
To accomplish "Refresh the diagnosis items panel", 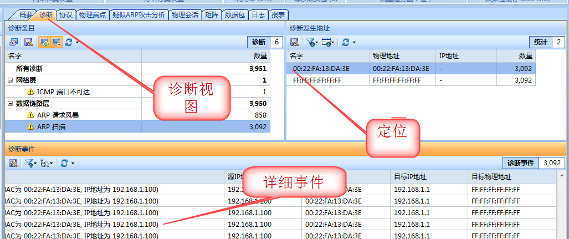I will (x=69, y=43).
